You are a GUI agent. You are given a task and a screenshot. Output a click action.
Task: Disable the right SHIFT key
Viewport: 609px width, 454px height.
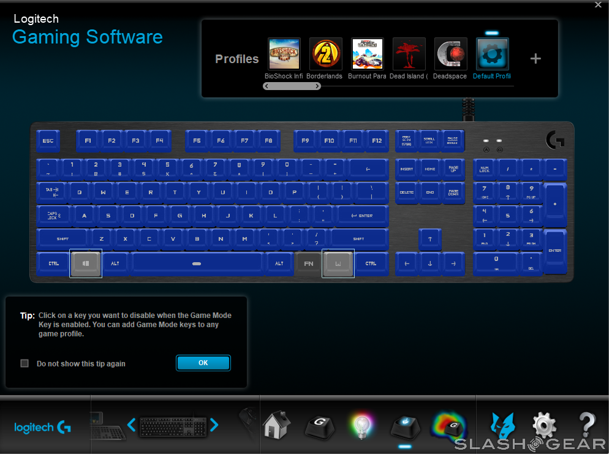[x=358, y=239]
